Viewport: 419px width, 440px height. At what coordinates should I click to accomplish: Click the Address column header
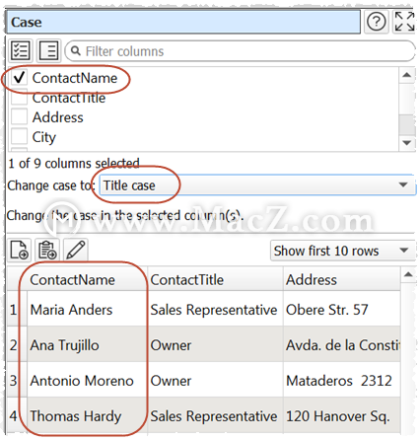coord(342,279)
